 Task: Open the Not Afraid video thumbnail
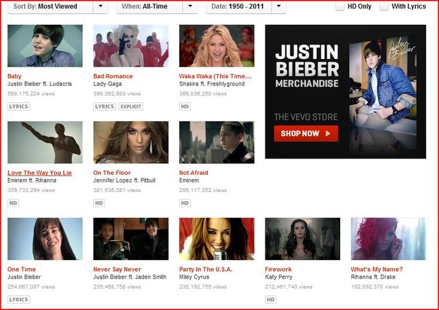tap(217, 142)
